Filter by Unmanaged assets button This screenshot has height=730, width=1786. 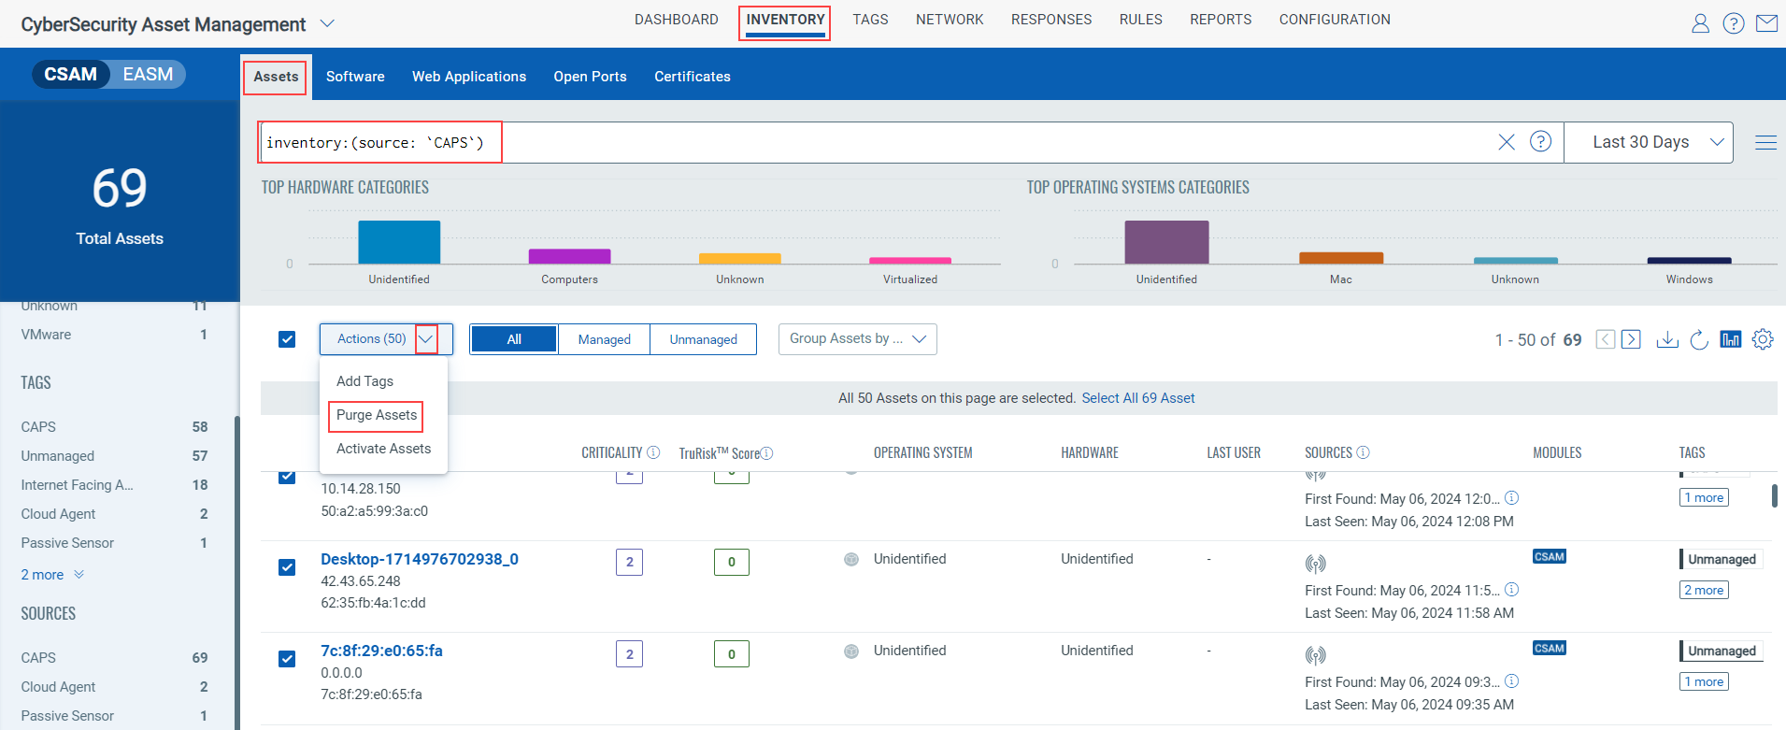tap(703, 339)
